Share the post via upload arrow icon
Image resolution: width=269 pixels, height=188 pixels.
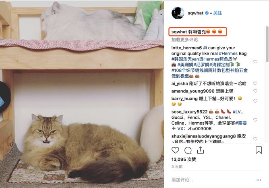pyautogui.click(x=201, y=150)
